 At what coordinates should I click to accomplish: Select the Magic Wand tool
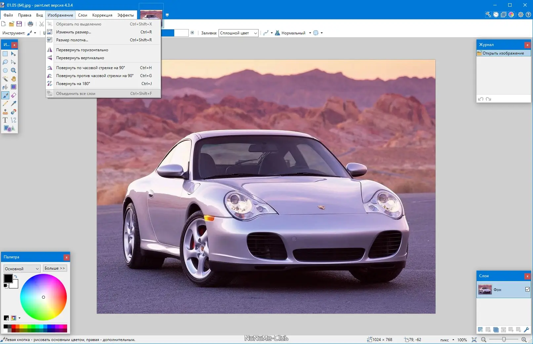pos(5,79)
